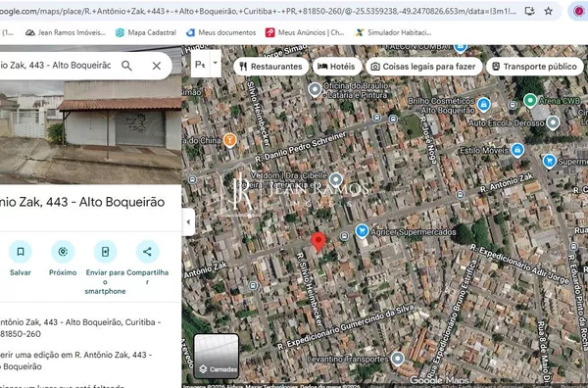Open the browser profile avatar
Viewport: 588px width, 388px height.
click(579, 11)
